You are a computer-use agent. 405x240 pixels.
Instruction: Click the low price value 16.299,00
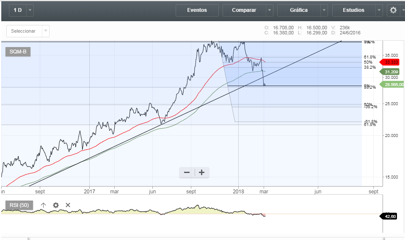pyautogui.click(x=317, y=33)
